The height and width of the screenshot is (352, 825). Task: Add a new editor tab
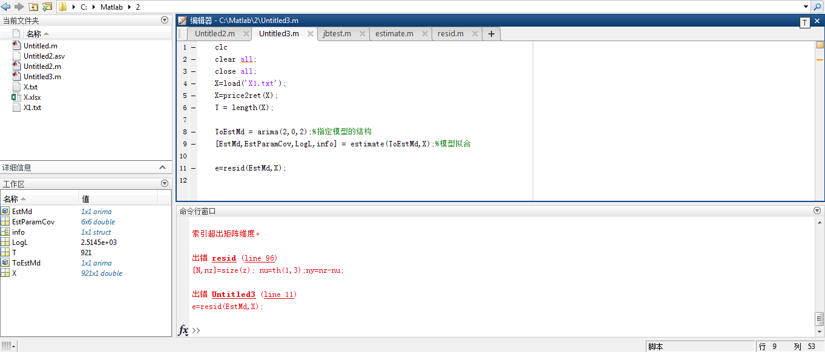[491, 34]
